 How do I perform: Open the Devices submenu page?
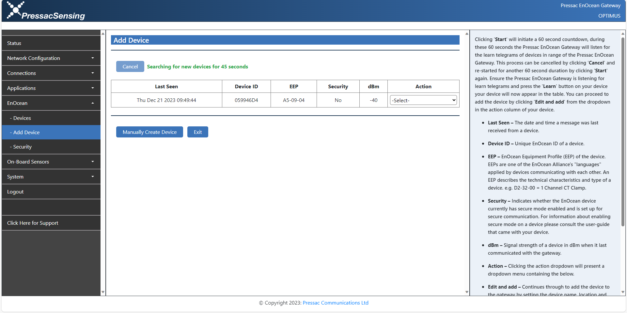coord(51,118)
